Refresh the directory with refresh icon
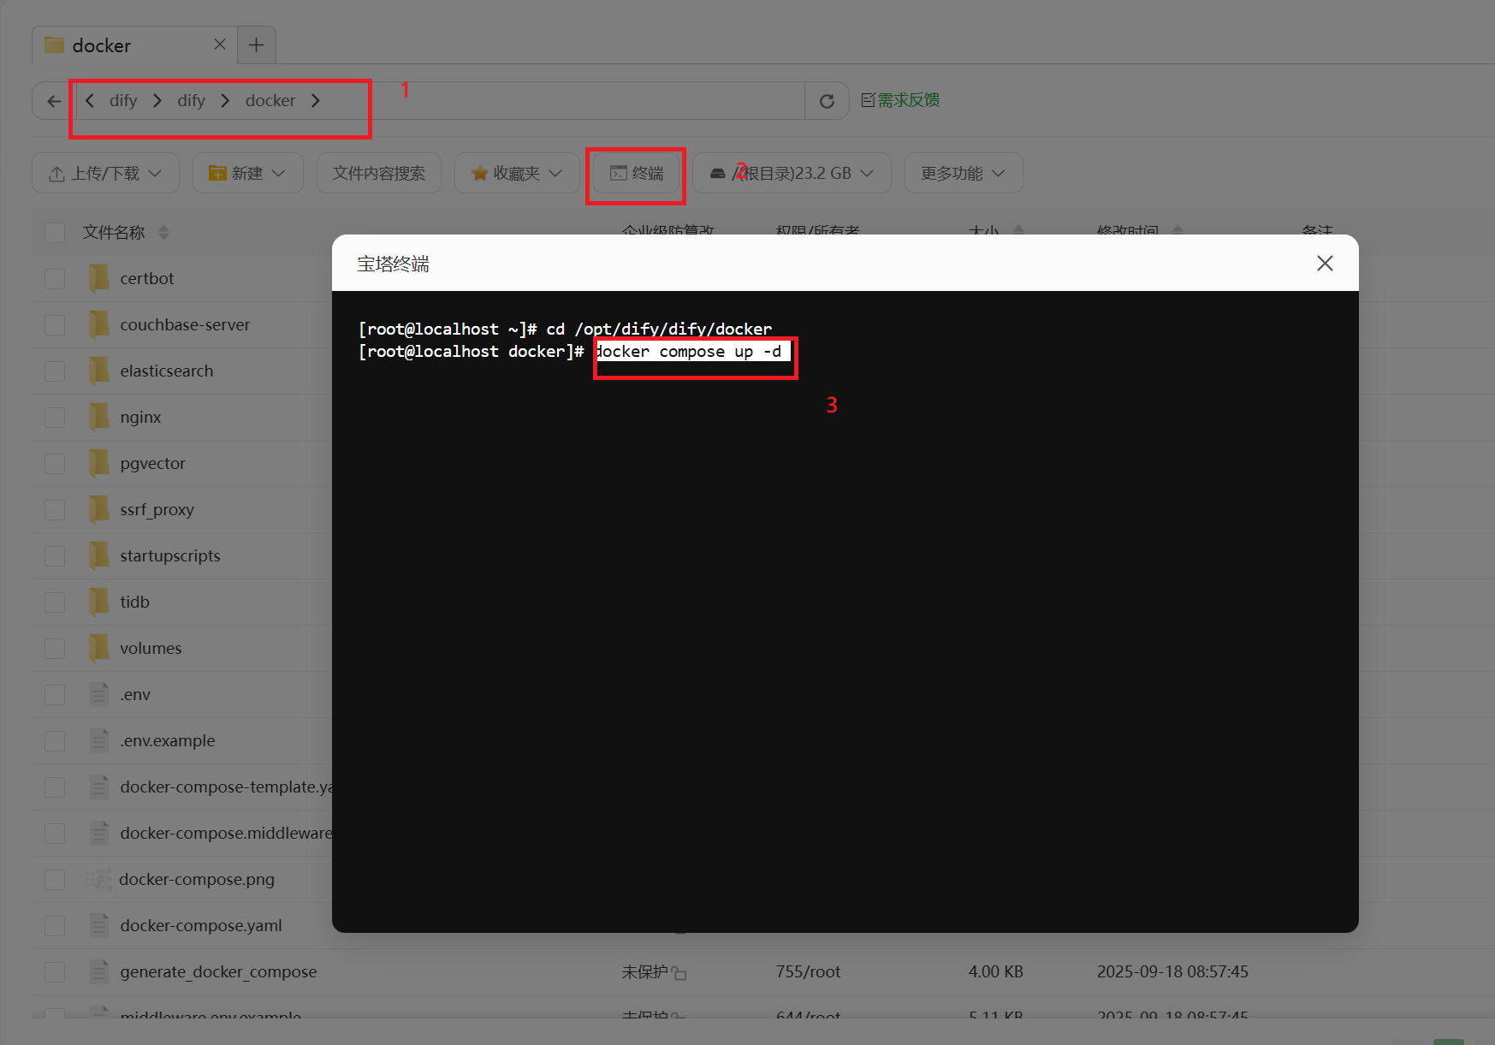The width and height of the screenshot is (1495, 1045). (x=826, y=100)
